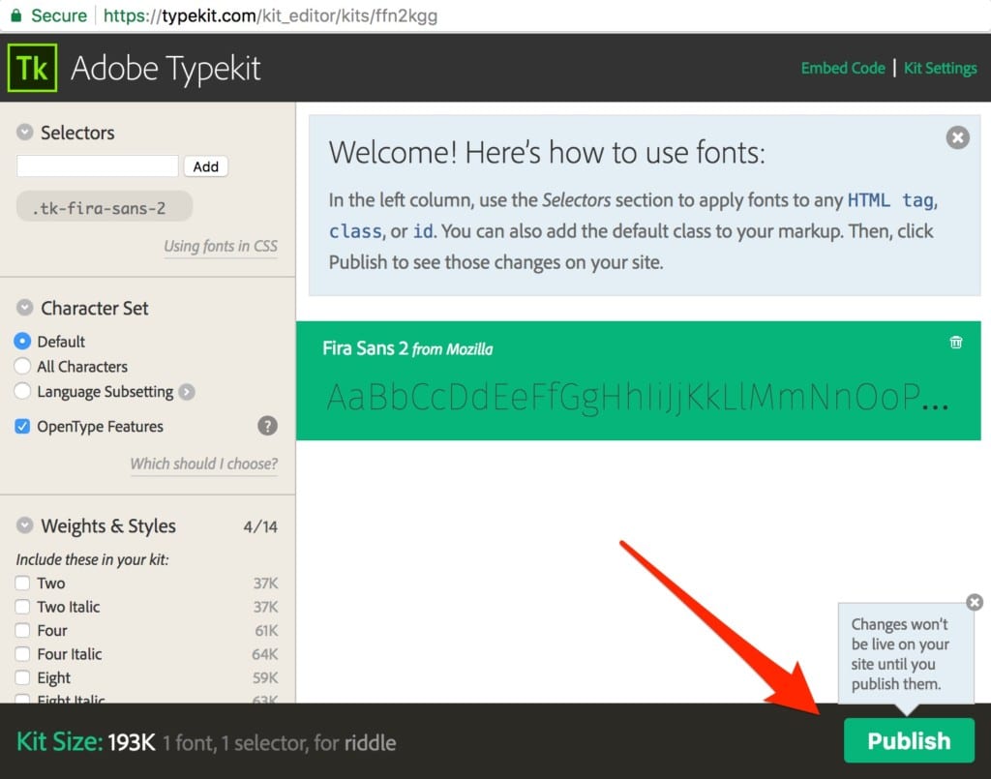Click the selector text input field

point(98,166)
